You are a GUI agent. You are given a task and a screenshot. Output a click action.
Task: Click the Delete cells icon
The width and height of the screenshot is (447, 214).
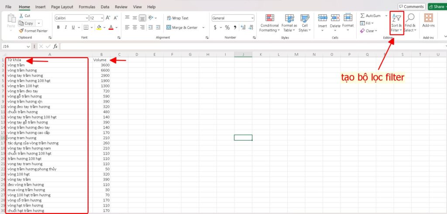point(335,20)
